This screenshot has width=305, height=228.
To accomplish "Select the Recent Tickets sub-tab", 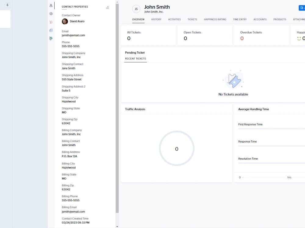I will point(136,59).
